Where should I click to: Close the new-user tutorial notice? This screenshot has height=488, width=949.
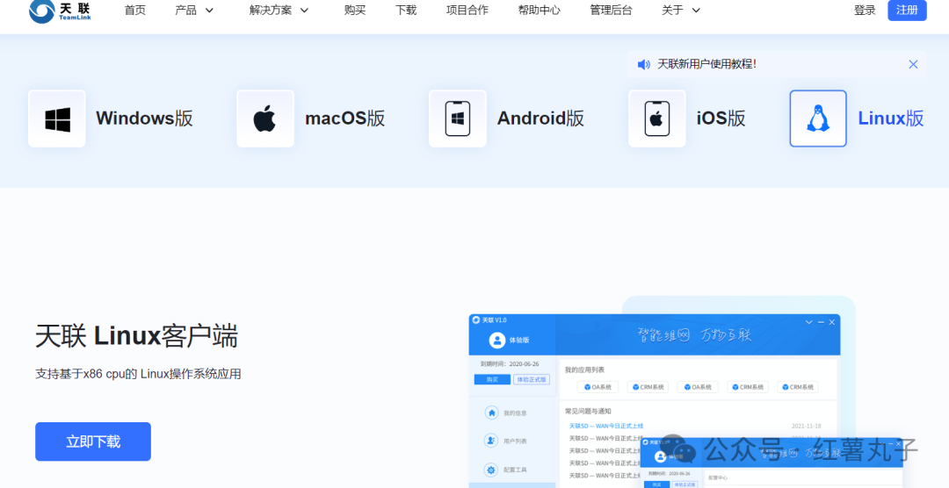click(913, 64)
